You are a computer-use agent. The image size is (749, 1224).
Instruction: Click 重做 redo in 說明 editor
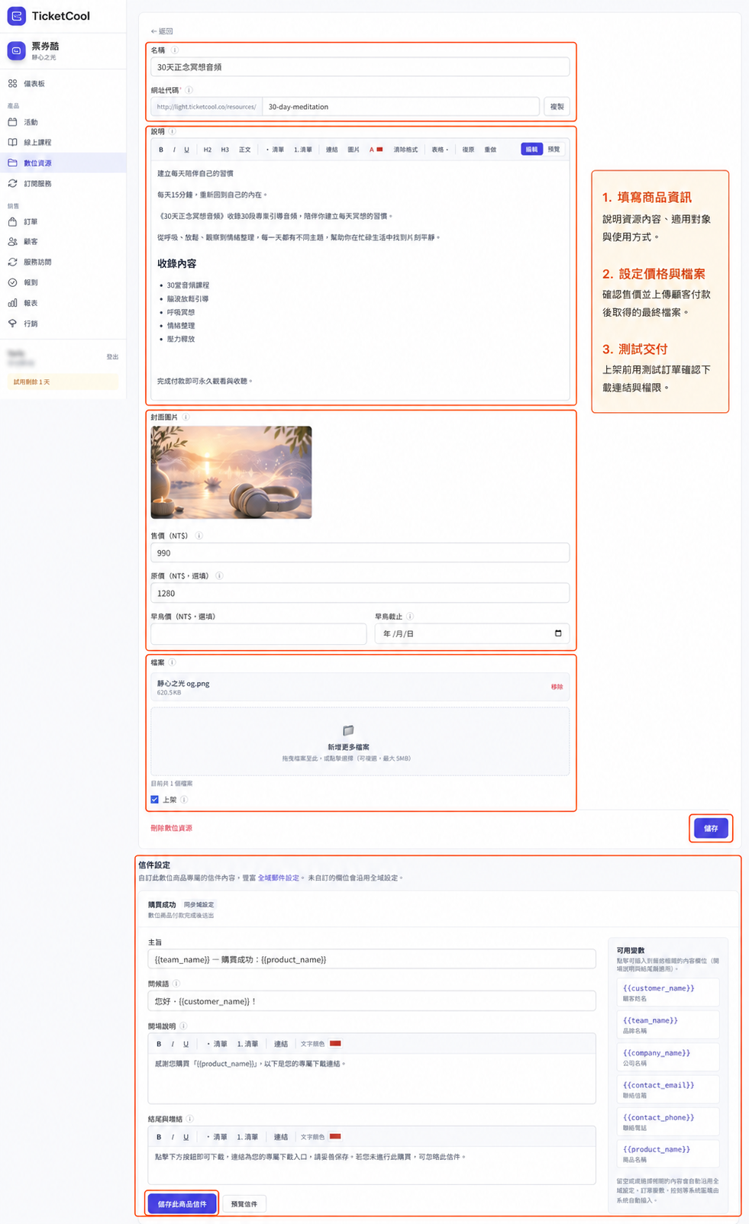click(490, 150)
